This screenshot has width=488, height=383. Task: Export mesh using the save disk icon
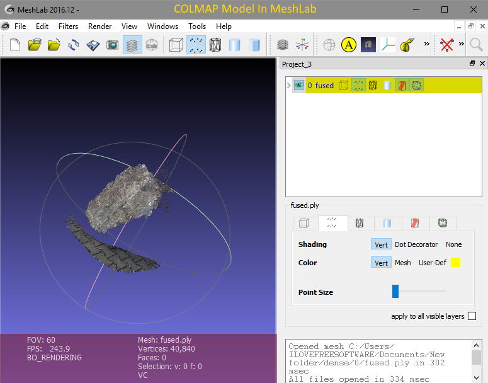(x=93, y=45)
